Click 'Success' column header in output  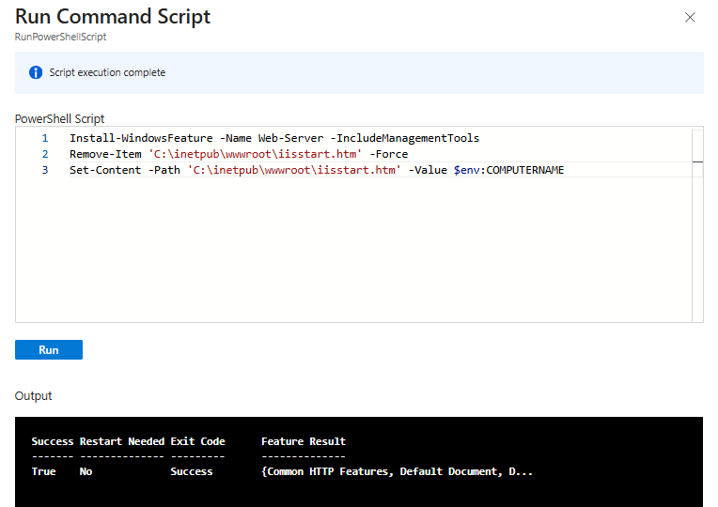[x=53, y=441]
